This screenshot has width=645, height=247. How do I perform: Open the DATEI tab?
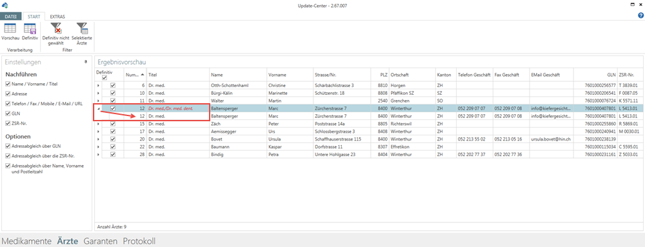tap(11, 16)
